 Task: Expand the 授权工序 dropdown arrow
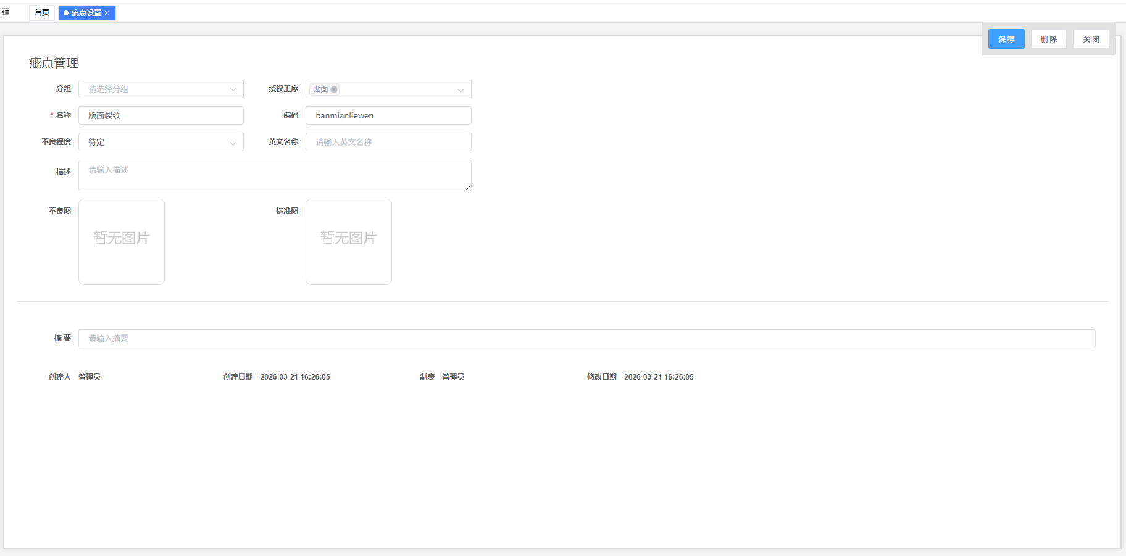click(461, 90)
